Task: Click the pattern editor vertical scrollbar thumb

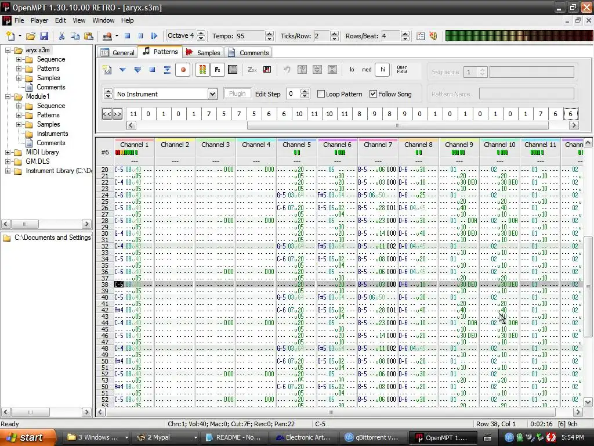Action: click(x=588, y=287)
